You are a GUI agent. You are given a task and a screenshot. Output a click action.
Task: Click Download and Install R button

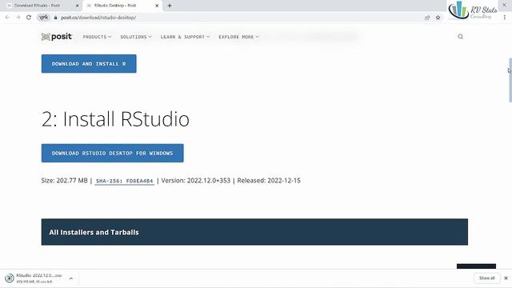pos(89,64)
